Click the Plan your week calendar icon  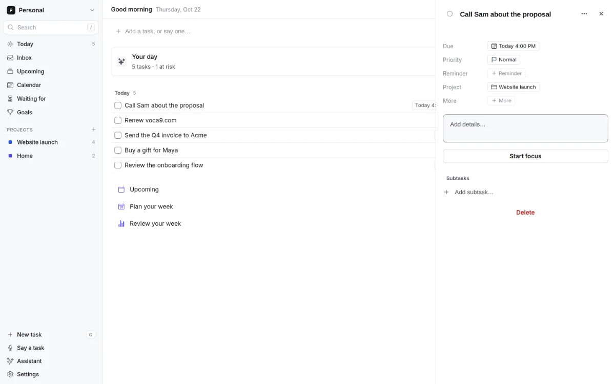121,206
